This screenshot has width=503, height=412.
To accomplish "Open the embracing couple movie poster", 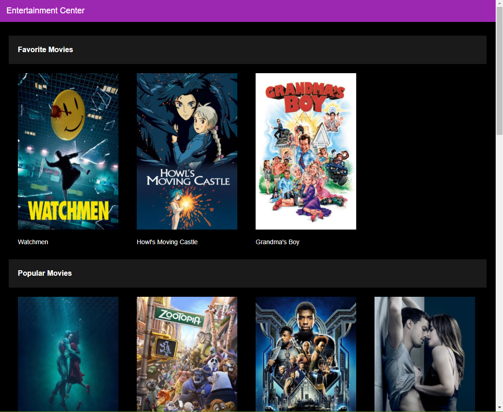I will 425,354.
